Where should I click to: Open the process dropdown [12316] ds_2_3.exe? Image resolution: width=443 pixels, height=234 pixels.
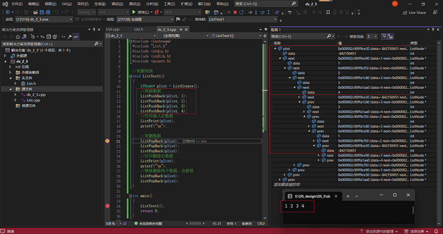[44, 19]
